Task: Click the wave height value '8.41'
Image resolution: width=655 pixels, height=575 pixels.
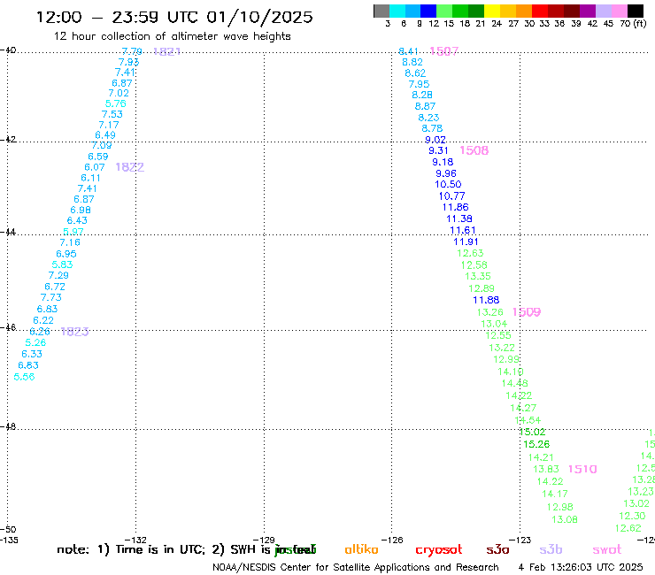Action: point(408,51)
